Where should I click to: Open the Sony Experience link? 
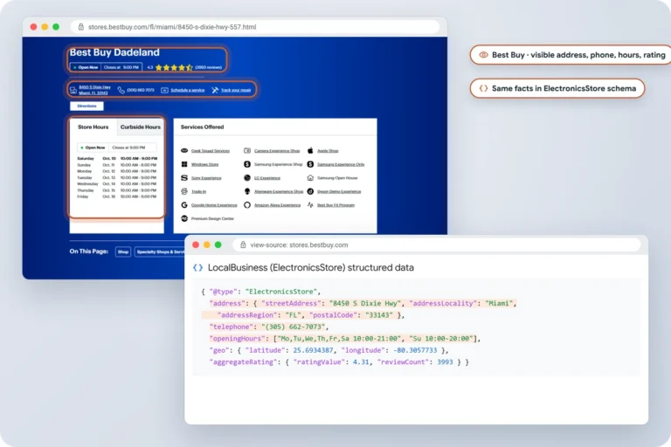206,178
